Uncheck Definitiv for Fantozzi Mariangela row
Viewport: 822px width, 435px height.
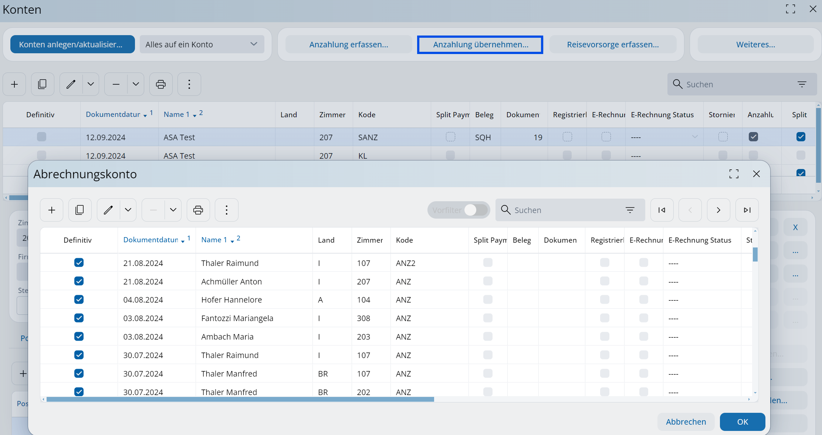(x=79, y=318)
